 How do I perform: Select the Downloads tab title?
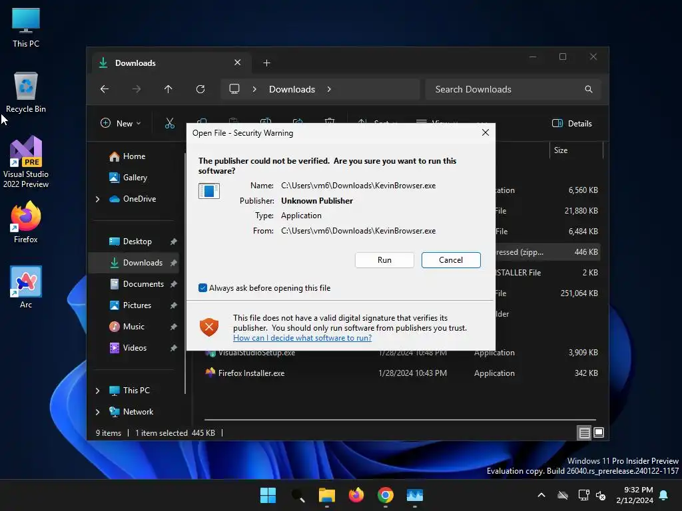(135, 63)
